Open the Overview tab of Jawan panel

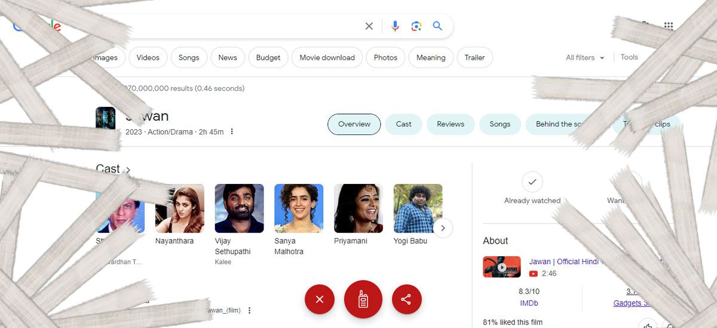pyautogui.click(x=354, y=124)
